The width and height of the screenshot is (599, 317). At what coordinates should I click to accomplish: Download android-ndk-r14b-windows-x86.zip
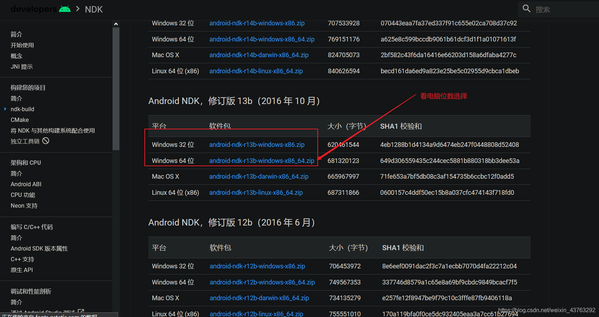257,23
